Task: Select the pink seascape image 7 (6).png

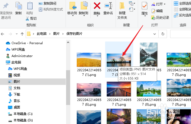Action: click(x=89, y=90)
